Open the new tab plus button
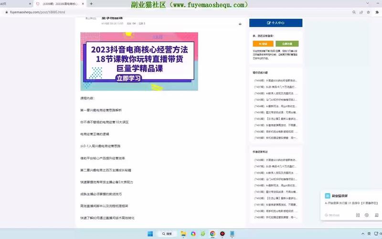The height and width of the screenshot is (239, 382). point(91,4)
